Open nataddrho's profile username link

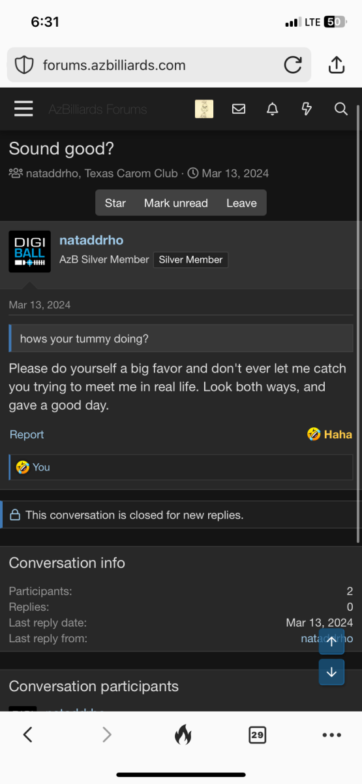click(x=91, y=240)
